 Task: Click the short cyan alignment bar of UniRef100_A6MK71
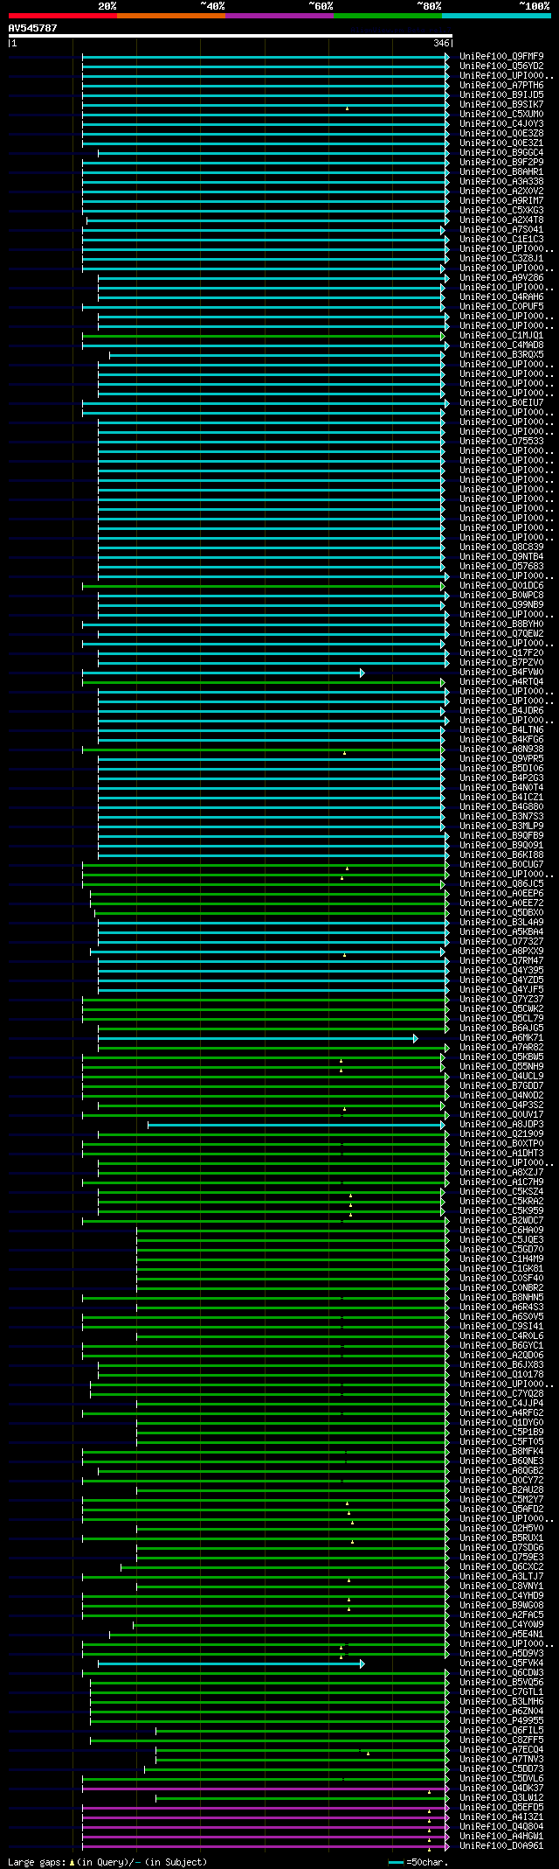pos(258,1038)
